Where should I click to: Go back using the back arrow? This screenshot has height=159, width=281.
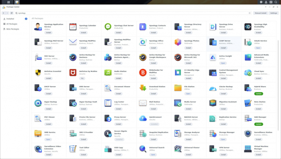(3, 13)
